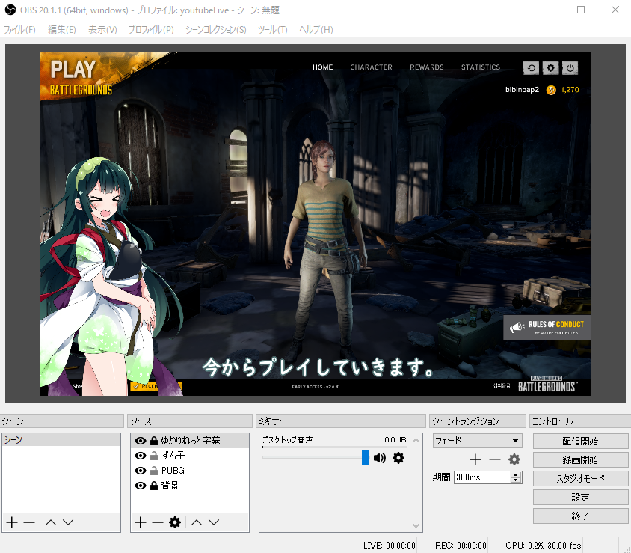This screenshot has height=553, width=631.
Task: Increase the transition duration stepper
Action: [x=516, y=474]
